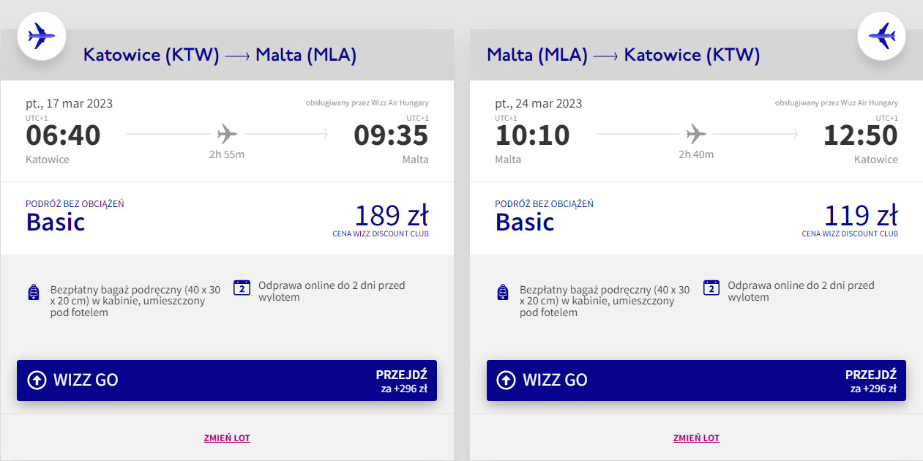
Task: Click the outbound online check-in calendar icon
Action: pos(242,288)
